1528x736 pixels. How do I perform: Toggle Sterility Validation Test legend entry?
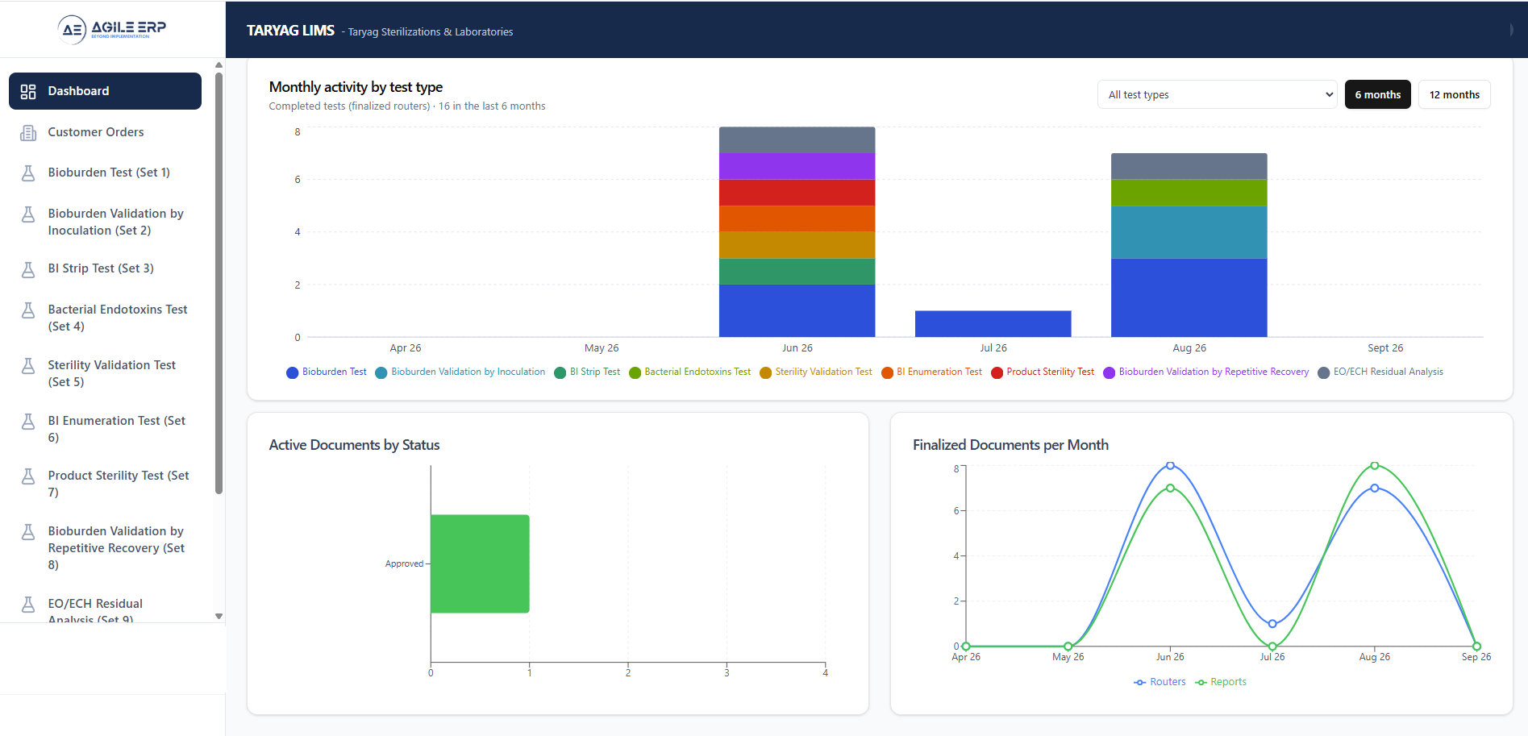coord(816,372)
